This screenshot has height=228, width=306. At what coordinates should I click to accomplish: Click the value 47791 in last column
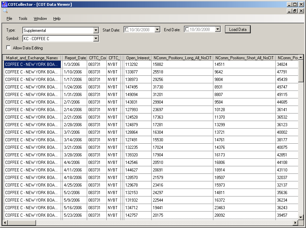pyautogui.click(x=287, y=72)
